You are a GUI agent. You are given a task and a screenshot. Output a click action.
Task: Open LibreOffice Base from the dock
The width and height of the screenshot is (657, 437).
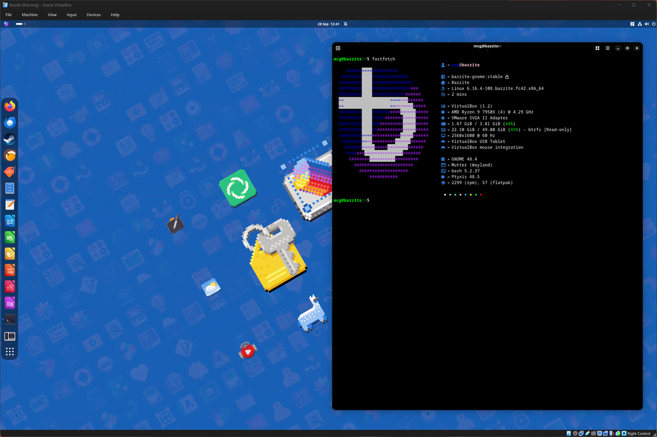point(10,303)
